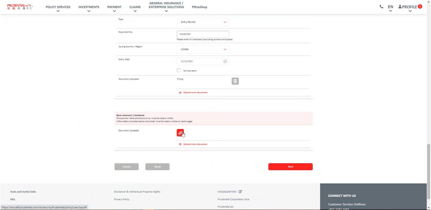This screenshot has height=210, width=431.
Task: Open the Privacy Policy link
Action: (x=122, y=199)
